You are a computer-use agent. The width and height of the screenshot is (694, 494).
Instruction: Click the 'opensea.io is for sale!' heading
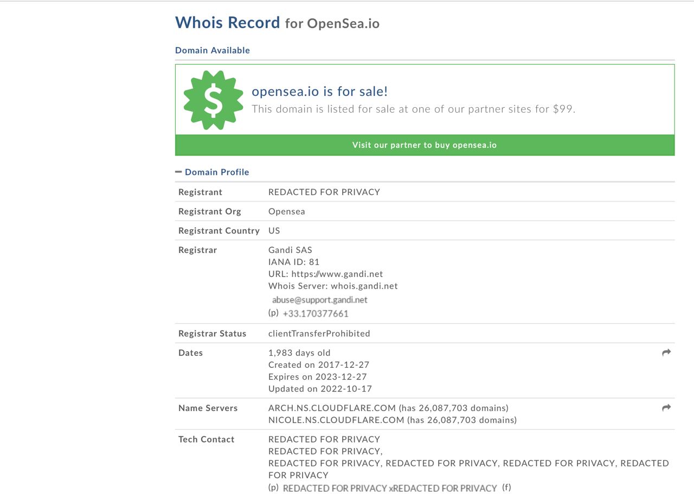point(320,91)
